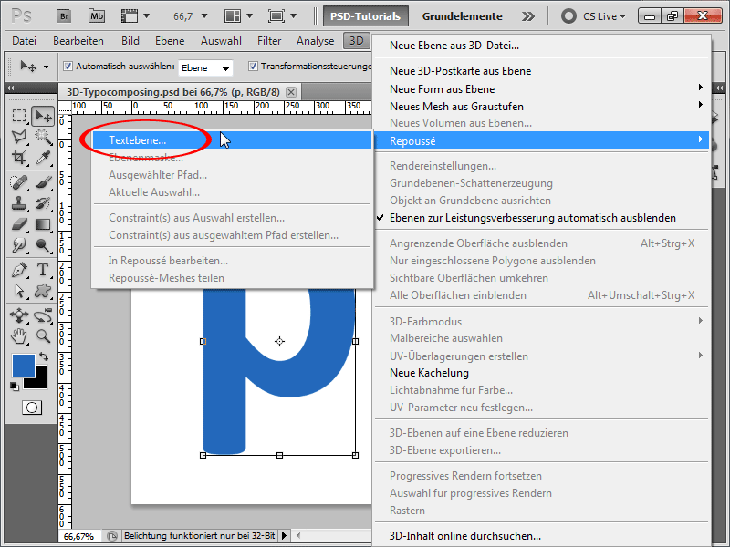Close the 3D-Typocomposing.psd document tab
Screen dimensions: 730x547
coord(291,92)
